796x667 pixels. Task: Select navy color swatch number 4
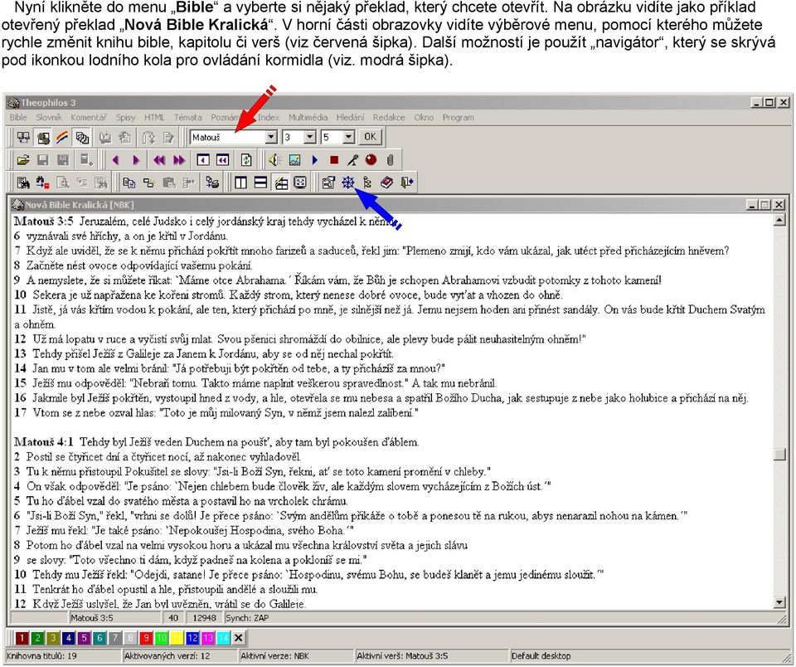69,638
